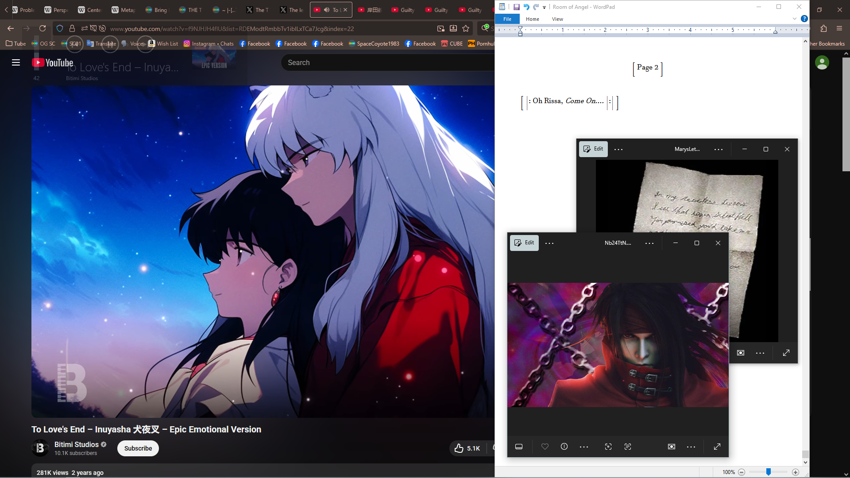Viewport: 850px width, 478px height.
Task: Save the WordPad document with the floppy icon
Action: coord(516,7)
